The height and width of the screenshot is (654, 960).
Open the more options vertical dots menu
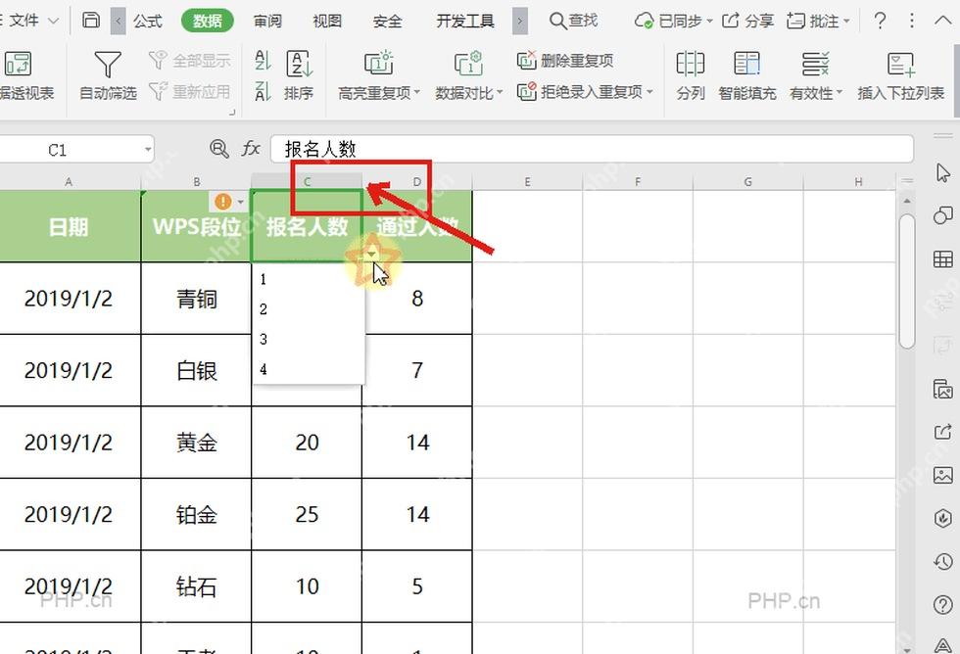(x=912, y=21)
